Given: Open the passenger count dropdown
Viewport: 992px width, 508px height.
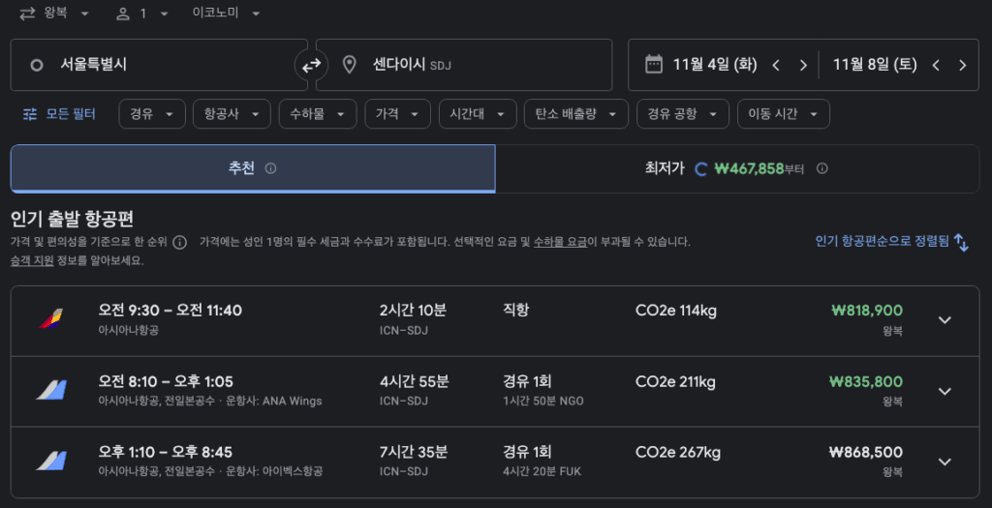Looking at the screenshot, I should (x=142, y=14).
